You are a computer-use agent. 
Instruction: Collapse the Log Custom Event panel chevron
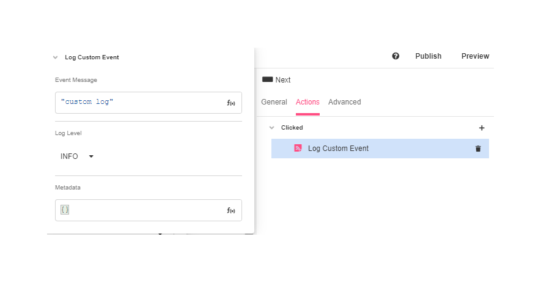(56, 57)
